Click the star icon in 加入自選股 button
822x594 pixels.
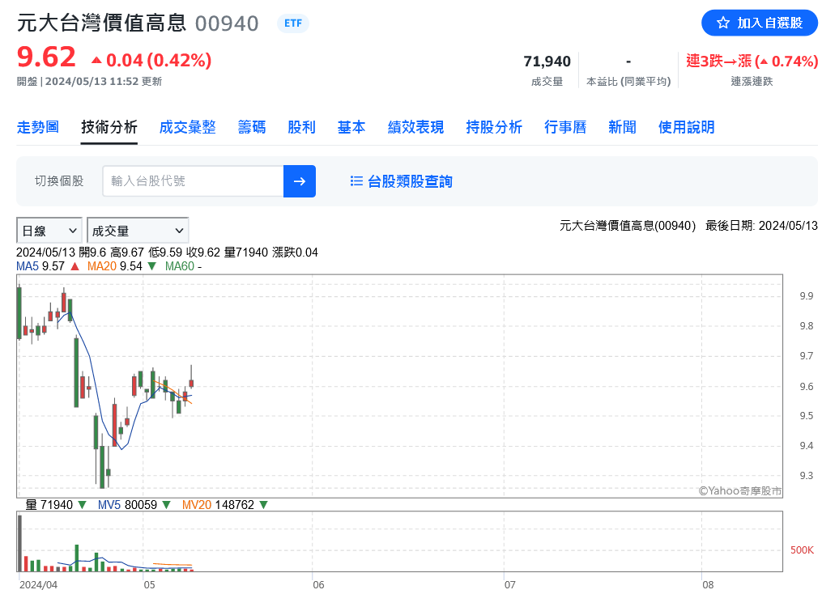(x=723, y=23)
